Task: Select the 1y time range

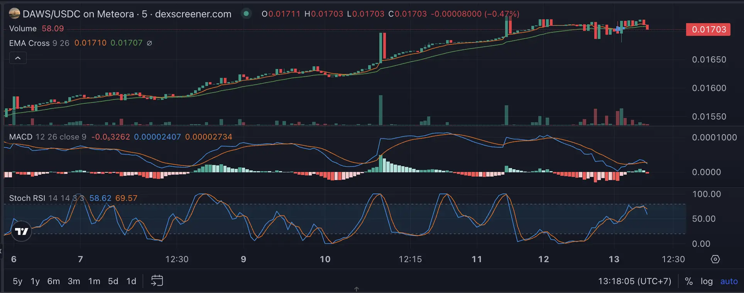Action: 35,281
